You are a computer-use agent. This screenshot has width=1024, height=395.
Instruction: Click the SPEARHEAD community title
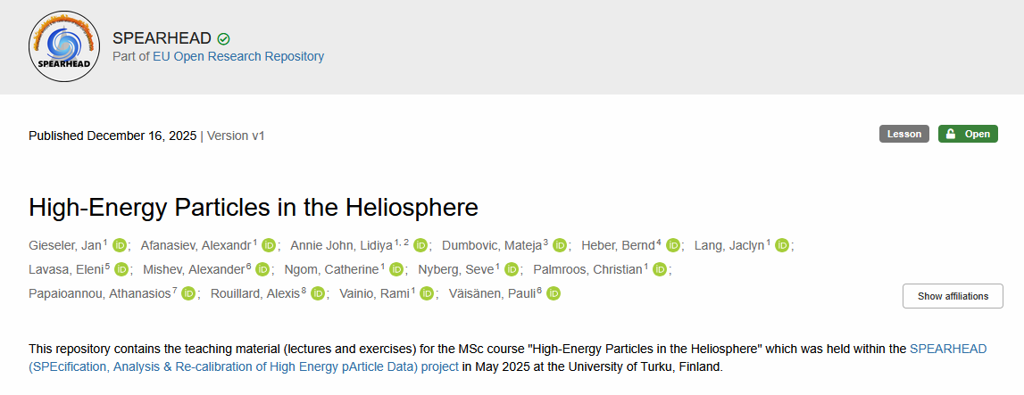click(x=162, y=37)
